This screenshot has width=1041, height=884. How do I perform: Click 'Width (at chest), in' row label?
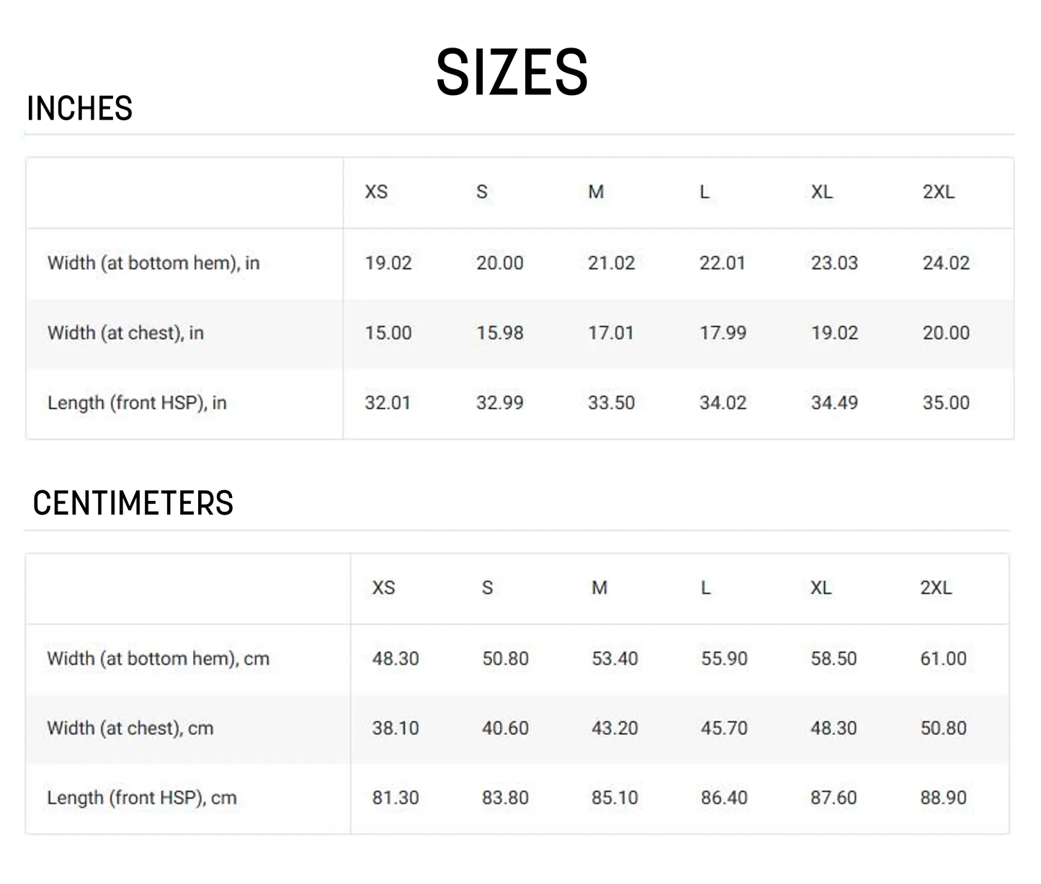125,333
